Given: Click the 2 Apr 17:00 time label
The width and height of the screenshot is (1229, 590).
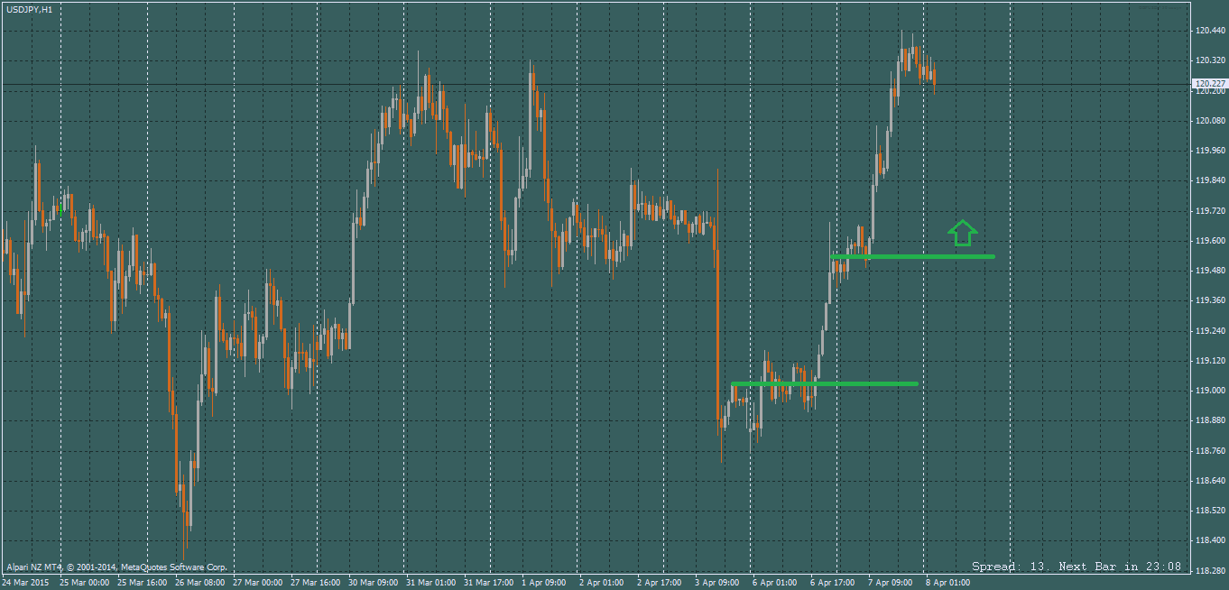Looking at the screenshot, I should click(660, 583).
